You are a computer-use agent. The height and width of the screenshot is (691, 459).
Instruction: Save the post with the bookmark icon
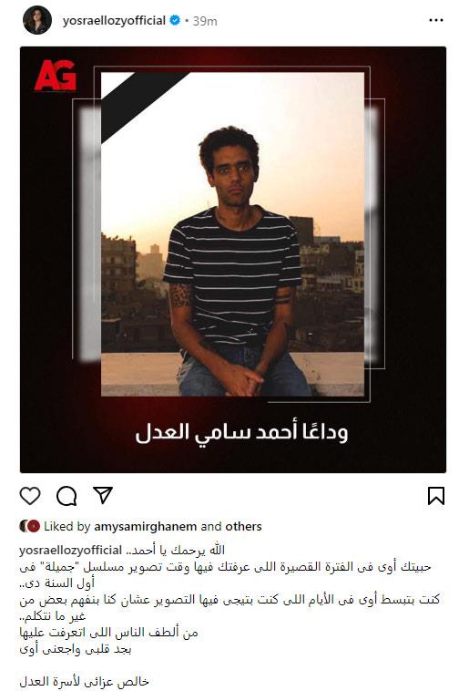click(436, 496)
